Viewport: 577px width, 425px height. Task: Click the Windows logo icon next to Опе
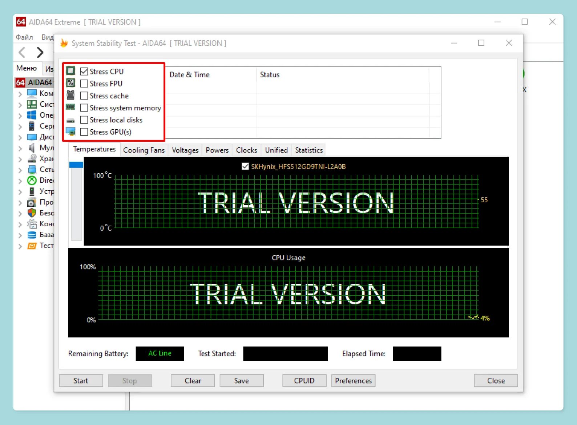(x=32, y=115)
